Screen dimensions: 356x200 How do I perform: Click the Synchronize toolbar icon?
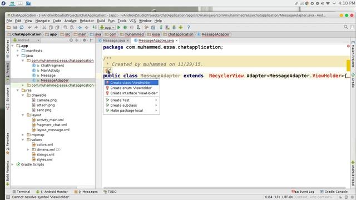click(22, 27)
